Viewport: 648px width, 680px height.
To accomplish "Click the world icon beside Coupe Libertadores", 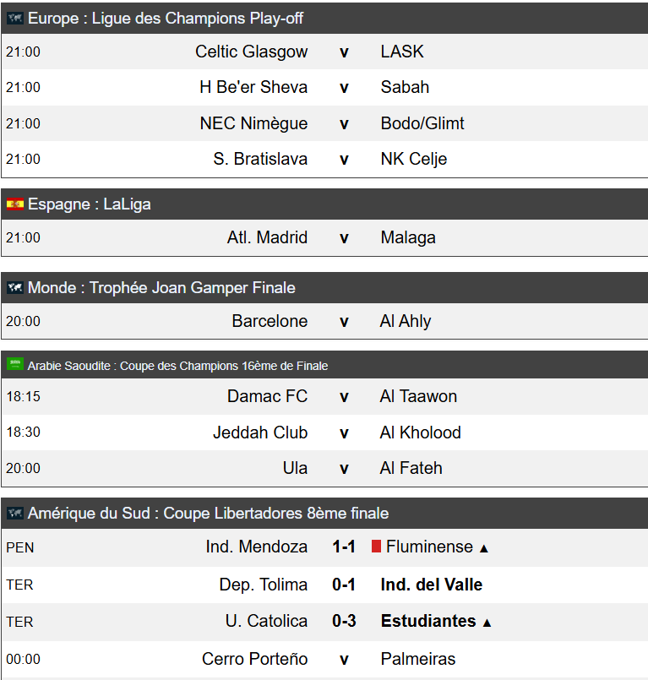I will point(14,514).
